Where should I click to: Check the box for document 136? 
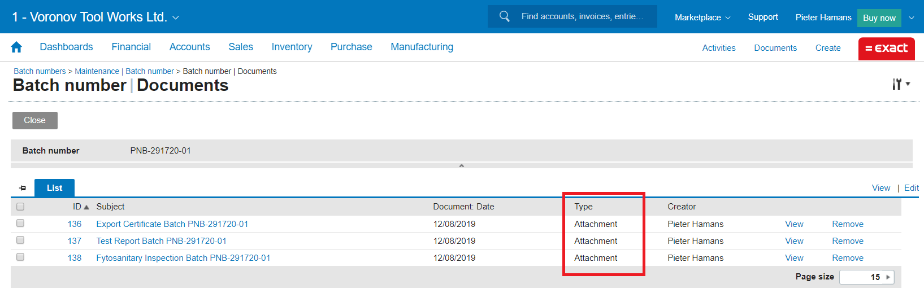pyautogui.click(x=20, y=224)
